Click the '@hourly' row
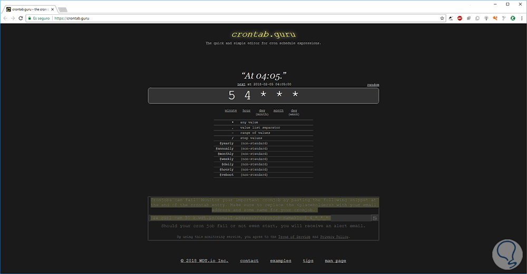The image size is (527, 274). (x=263, y=170)
